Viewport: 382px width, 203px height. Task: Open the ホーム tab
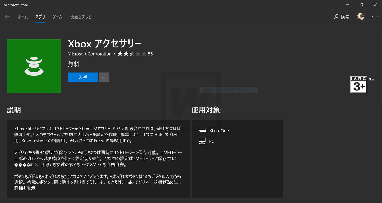[x=23, y=17]
